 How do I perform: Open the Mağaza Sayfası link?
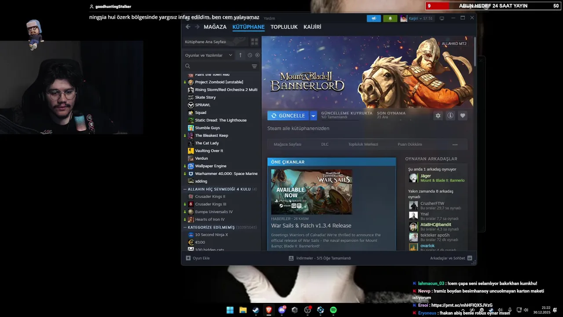pyautogui.click(x=287, y=144)
